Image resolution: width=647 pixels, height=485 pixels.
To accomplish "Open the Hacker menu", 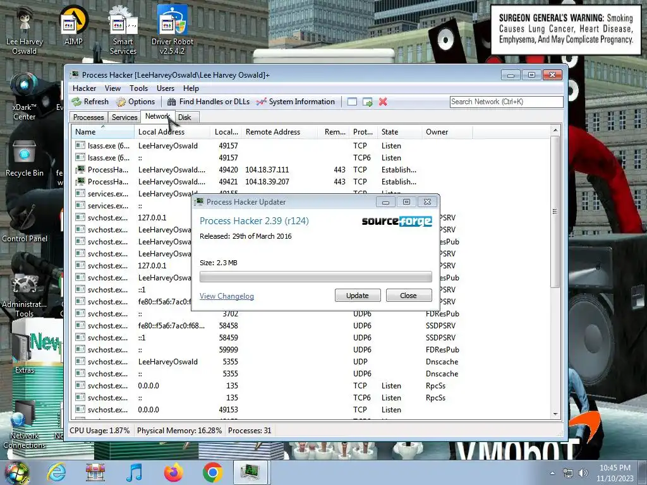I will 84,88.
